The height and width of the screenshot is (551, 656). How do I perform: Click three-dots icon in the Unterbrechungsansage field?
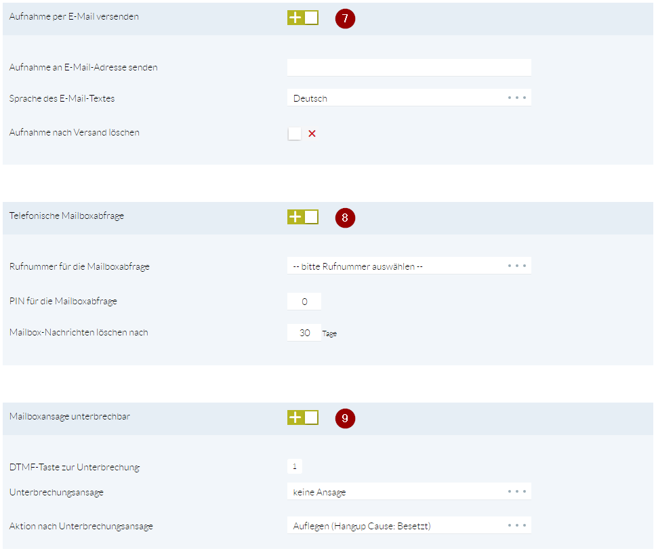coord(517,491)
